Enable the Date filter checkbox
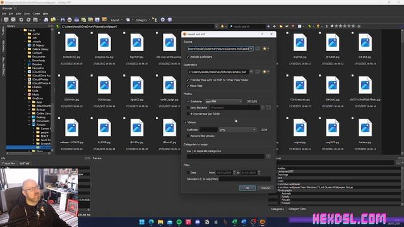This screenshot has width=404, height=227. 188,173
